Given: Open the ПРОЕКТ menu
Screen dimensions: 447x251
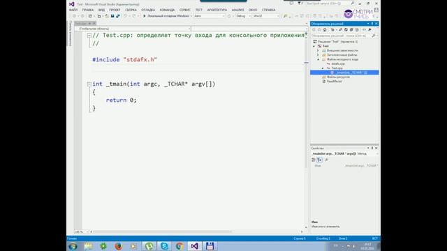Looking at the screenshot, I should (115, 10).
